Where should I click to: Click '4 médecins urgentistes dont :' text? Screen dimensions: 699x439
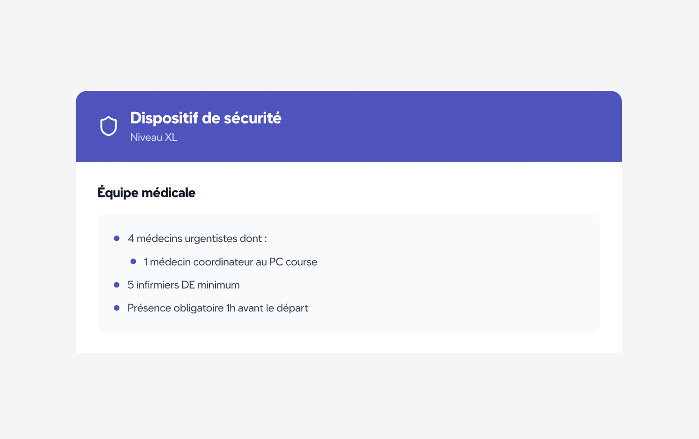197,238
